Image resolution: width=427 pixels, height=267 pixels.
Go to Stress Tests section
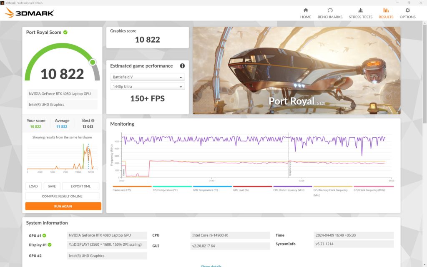pos(360,10)
